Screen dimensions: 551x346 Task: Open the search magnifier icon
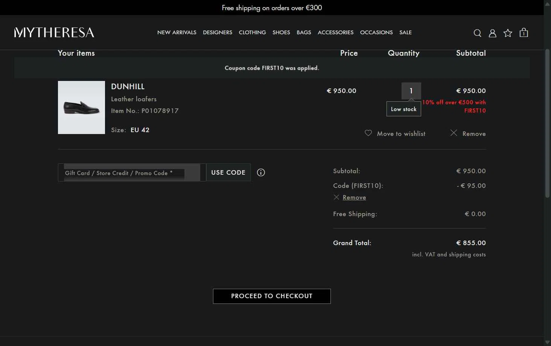477,33
